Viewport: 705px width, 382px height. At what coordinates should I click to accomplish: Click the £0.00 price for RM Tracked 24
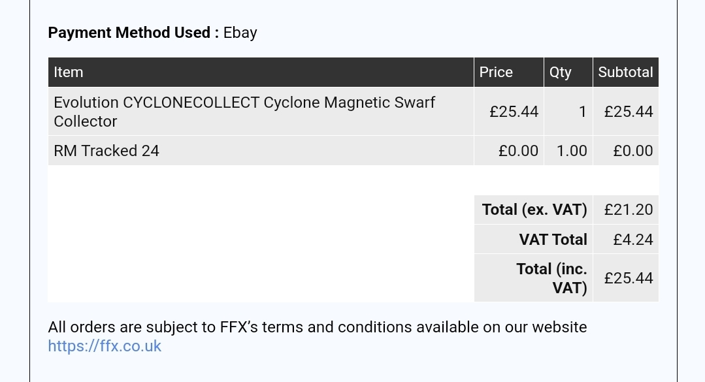[x=518, y=151]
